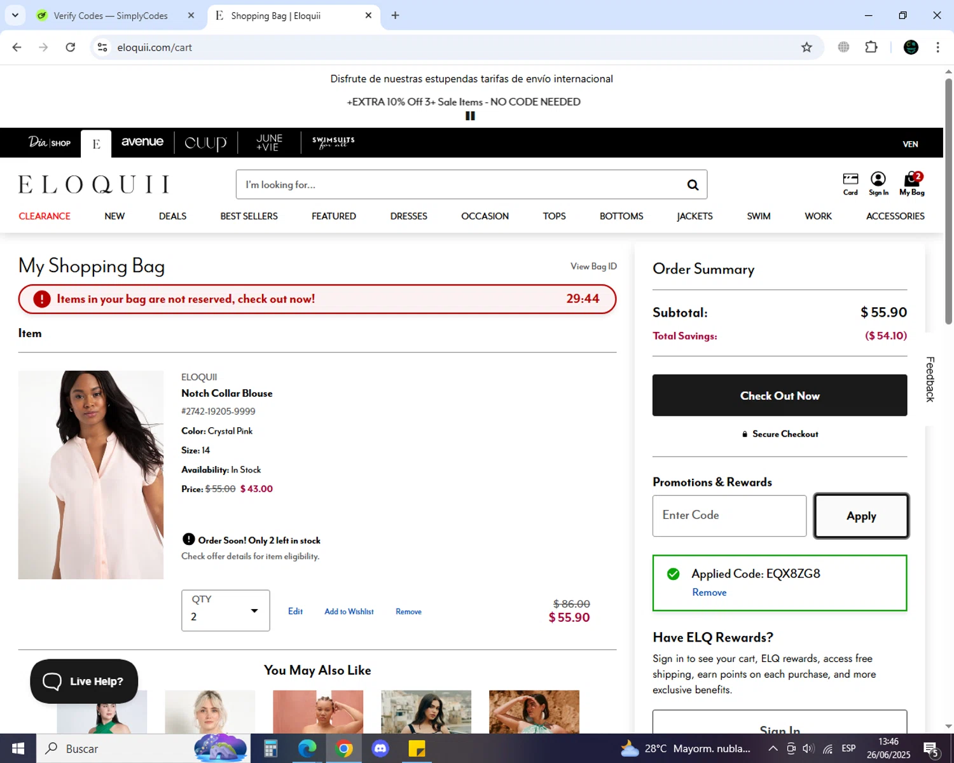Open the DRESSES menu
Screen dimensions: 954x763
coord(408,216)
